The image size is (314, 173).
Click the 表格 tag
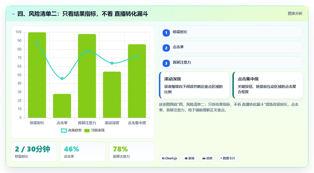[x=190, y=158]
